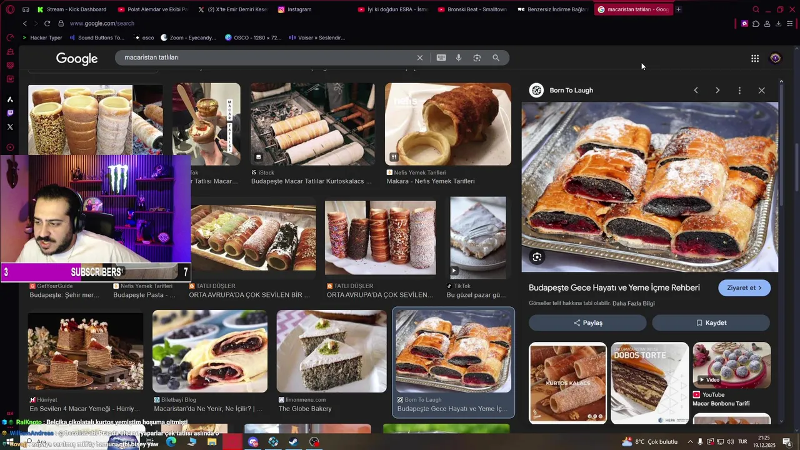Viewport: 800px width, 450px height.
Task: Show hidden system tray icons
Action: (690, 442)
